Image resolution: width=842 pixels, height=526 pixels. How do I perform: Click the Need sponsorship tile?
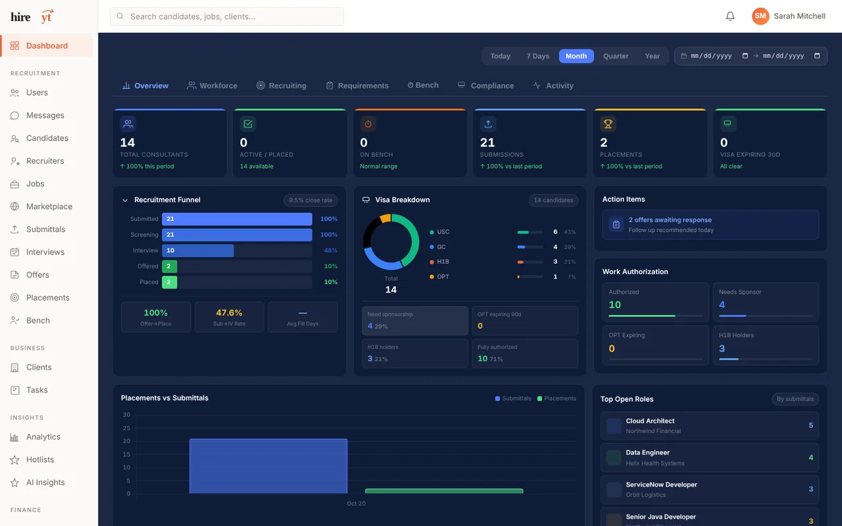415,321
